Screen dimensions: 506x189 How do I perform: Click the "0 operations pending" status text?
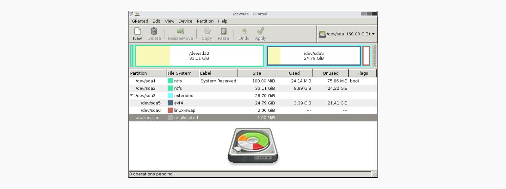coord(151,174)
